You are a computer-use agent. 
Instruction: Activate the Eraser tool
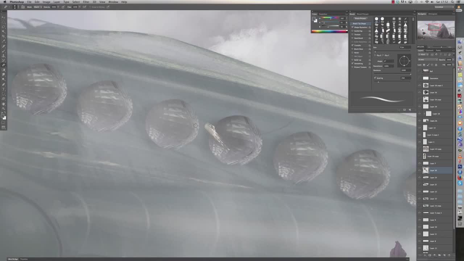pyautogui.click(x=4, y=65)
